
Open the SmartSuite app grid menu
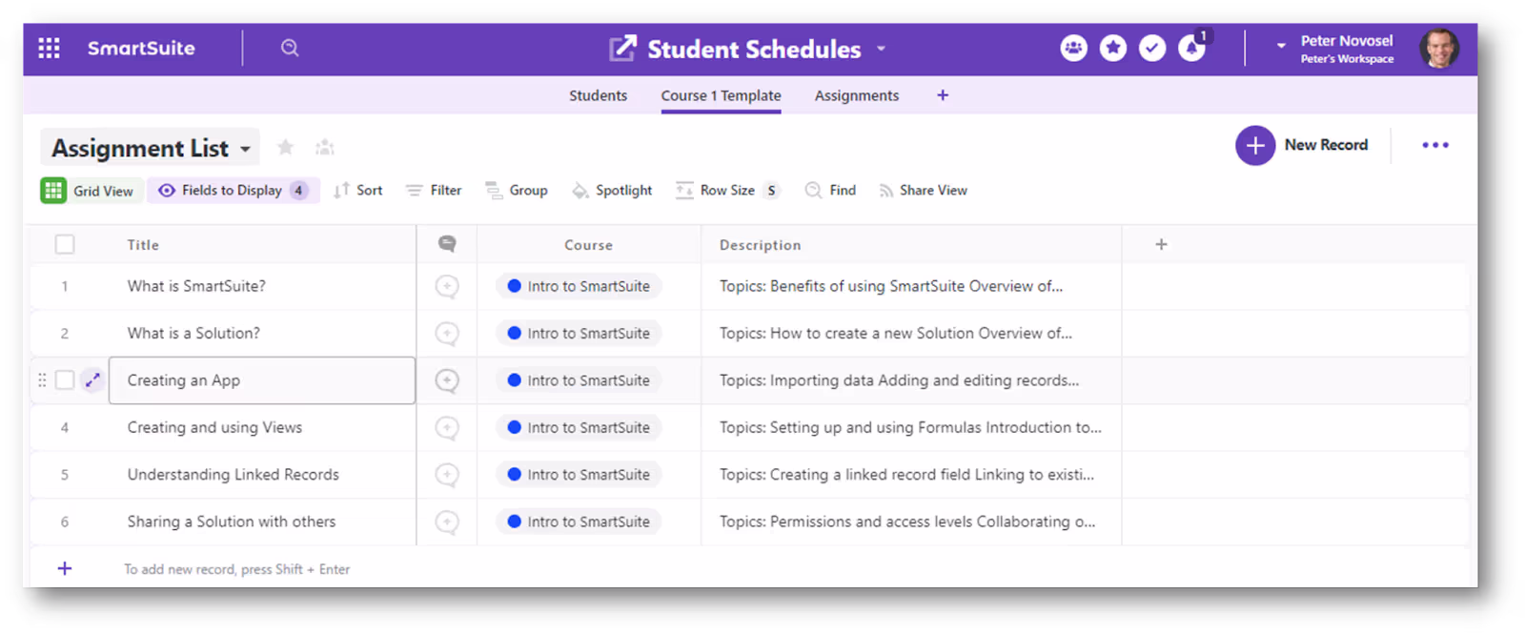point(49,48)
